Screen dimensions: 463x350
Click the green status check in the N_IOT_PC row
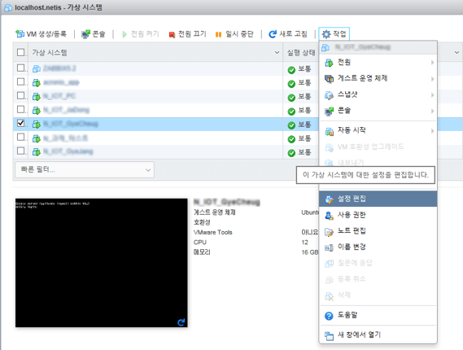pyautogui.click(x=291, y=98)
